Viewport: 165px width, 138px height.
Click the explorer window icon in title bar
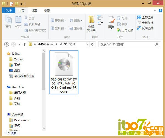[4, 4]
